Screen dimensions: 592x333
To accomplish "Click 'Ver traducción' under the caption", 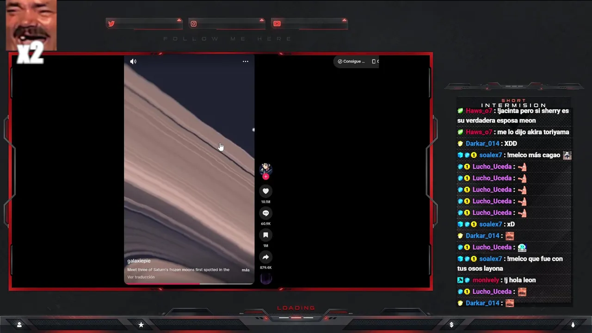I will coord(141,277).
